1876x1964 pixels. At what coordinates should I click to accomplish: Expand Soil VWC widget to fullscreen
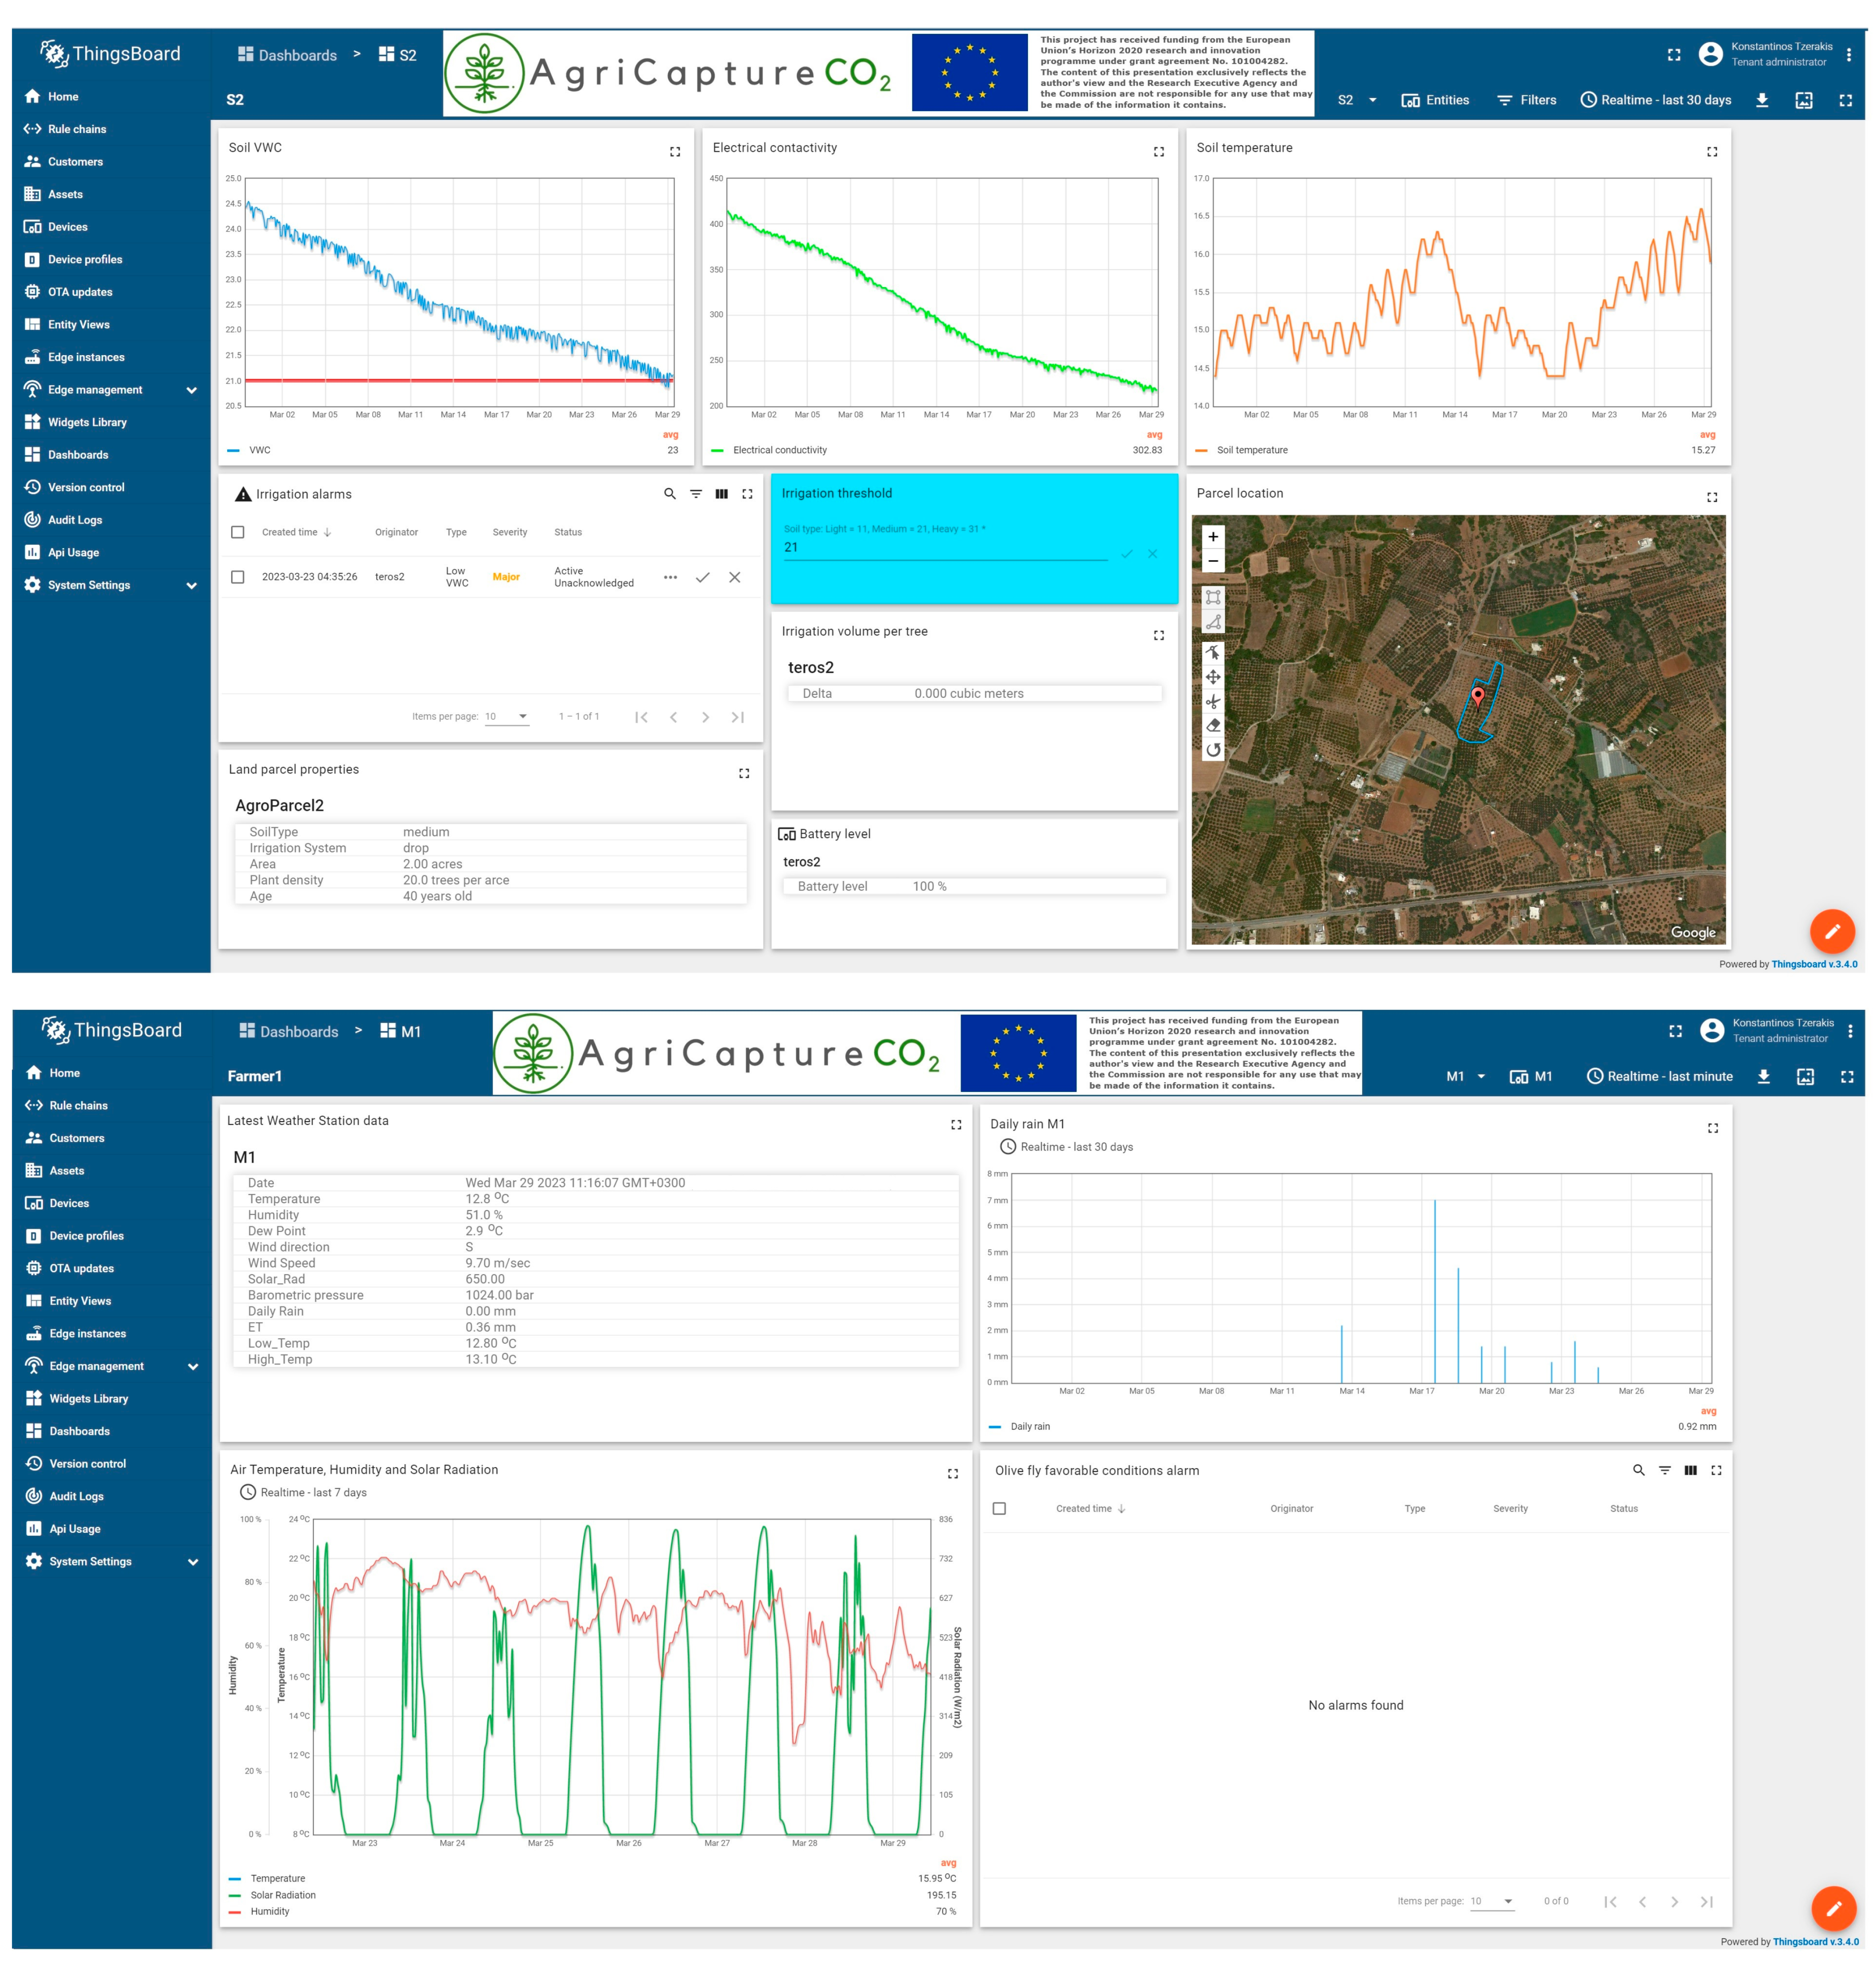(x=675, y=152)
